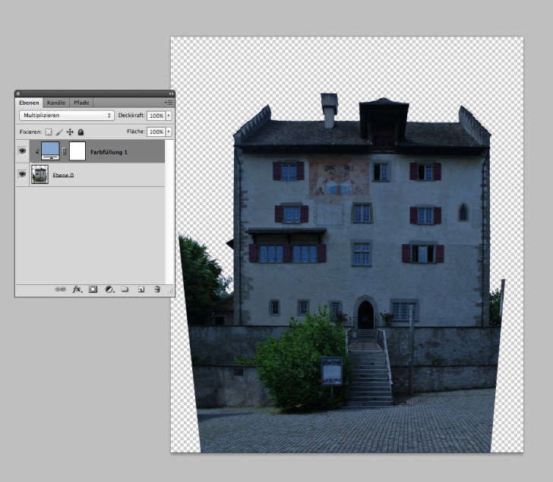Toggle lock image pixels brush icon

[x=59, y=132]
